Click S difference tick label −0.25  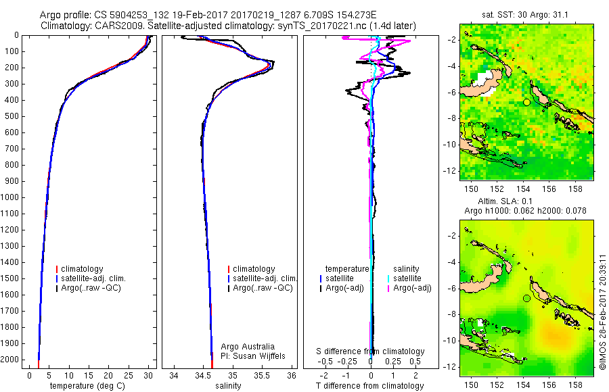(x=347, y=362)
